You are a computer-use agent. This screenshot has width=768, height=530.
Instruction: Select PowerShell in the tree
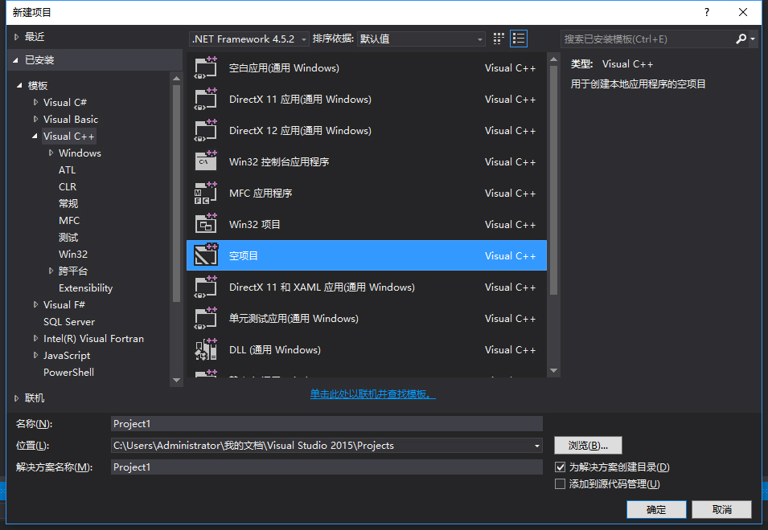coord(68,372)
